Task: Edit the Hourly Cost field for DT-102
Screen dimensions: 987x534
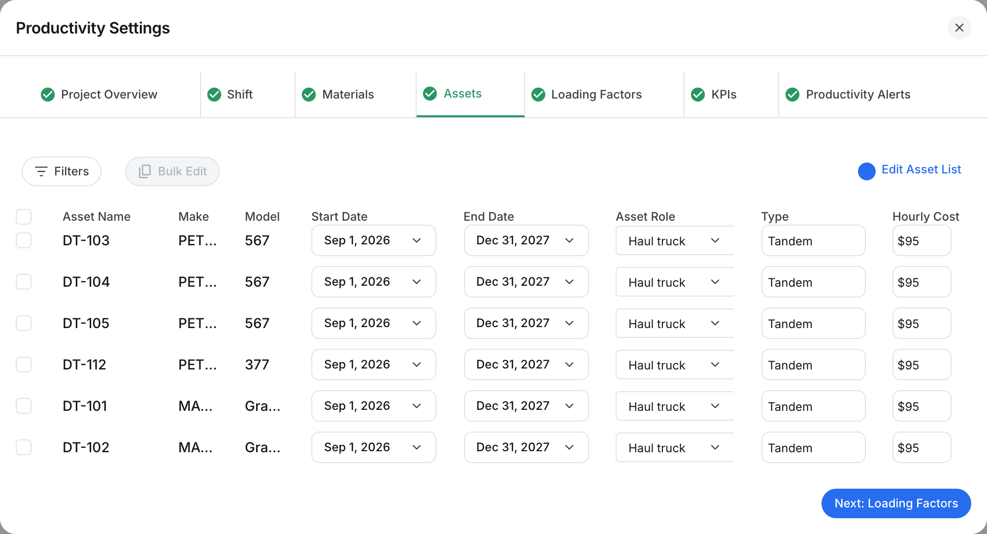Action: 921,447
